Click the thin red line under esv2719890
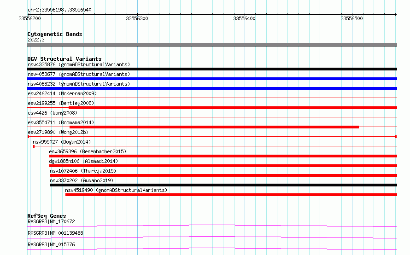 (x=212, y=136)
